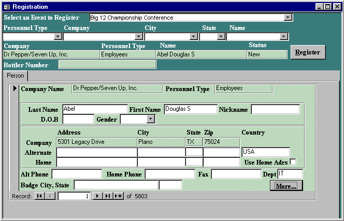Viewport: 344px width, 221px height.
Task: Click the Alternate city field
Action: (x=161, y=152)
